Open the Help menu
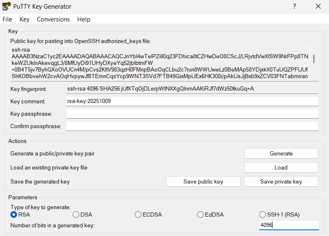This screenshot has height=236, width=329. point(84,19)
